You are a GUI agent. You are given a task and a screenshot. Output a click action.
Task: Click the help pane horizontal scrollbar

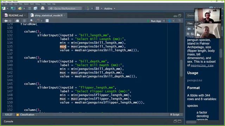191,122
